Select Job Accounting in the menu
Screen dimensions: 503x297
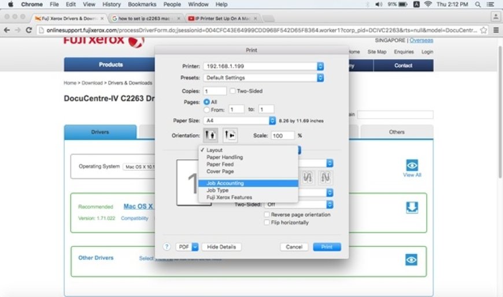click(x=248, y=183)
